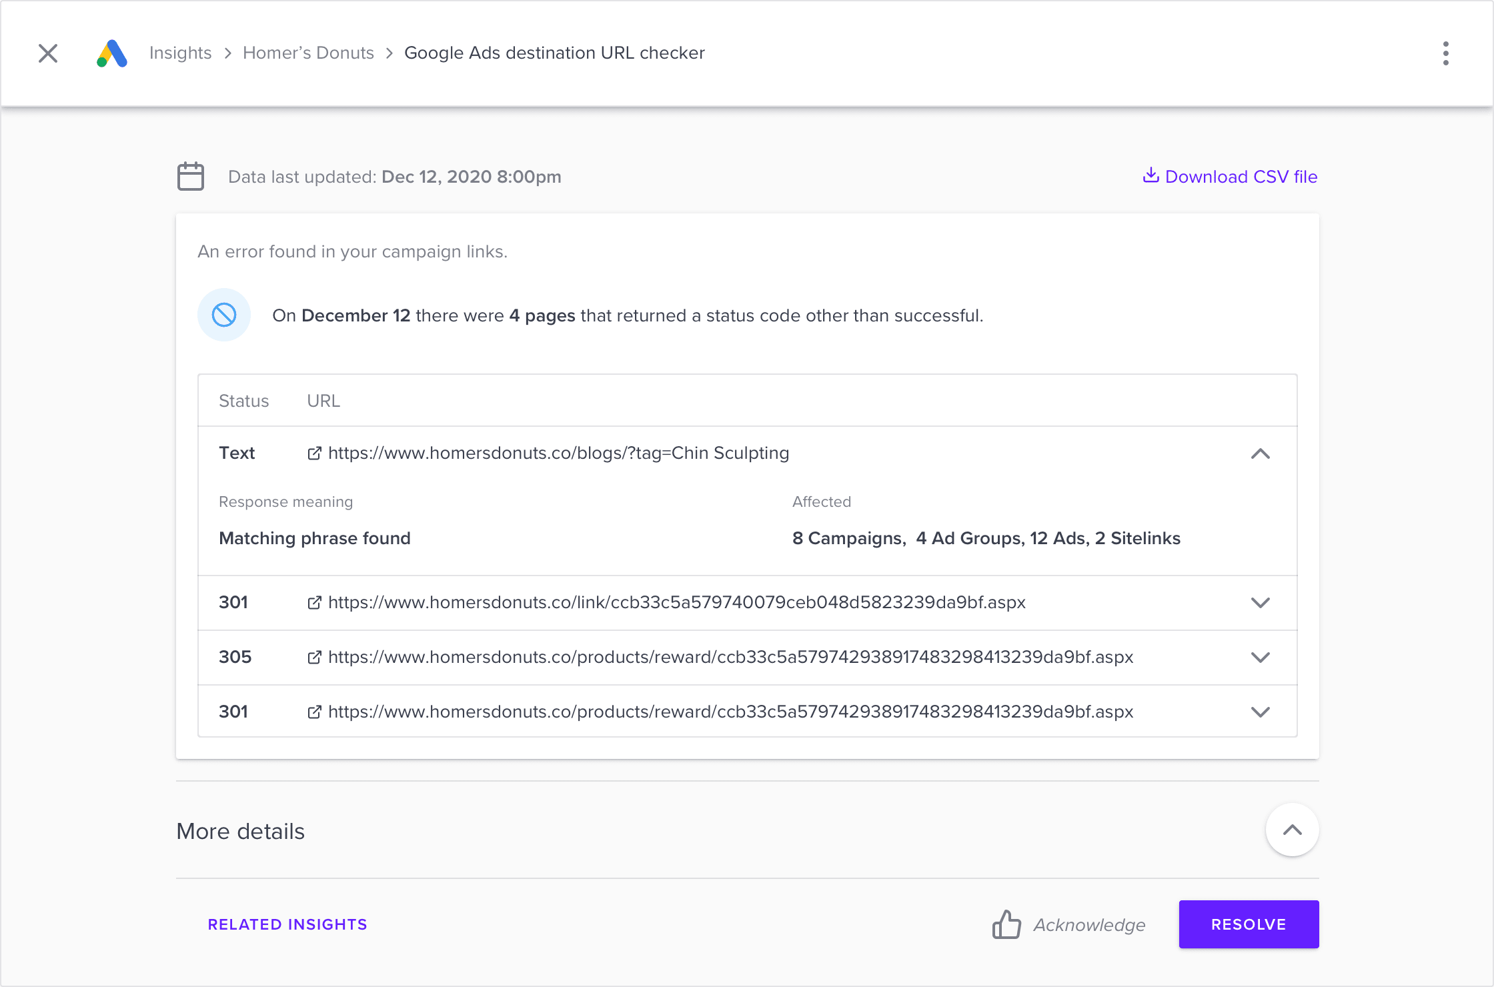
Task: Click the 4 pages status summary sentence
Action: 628,315
